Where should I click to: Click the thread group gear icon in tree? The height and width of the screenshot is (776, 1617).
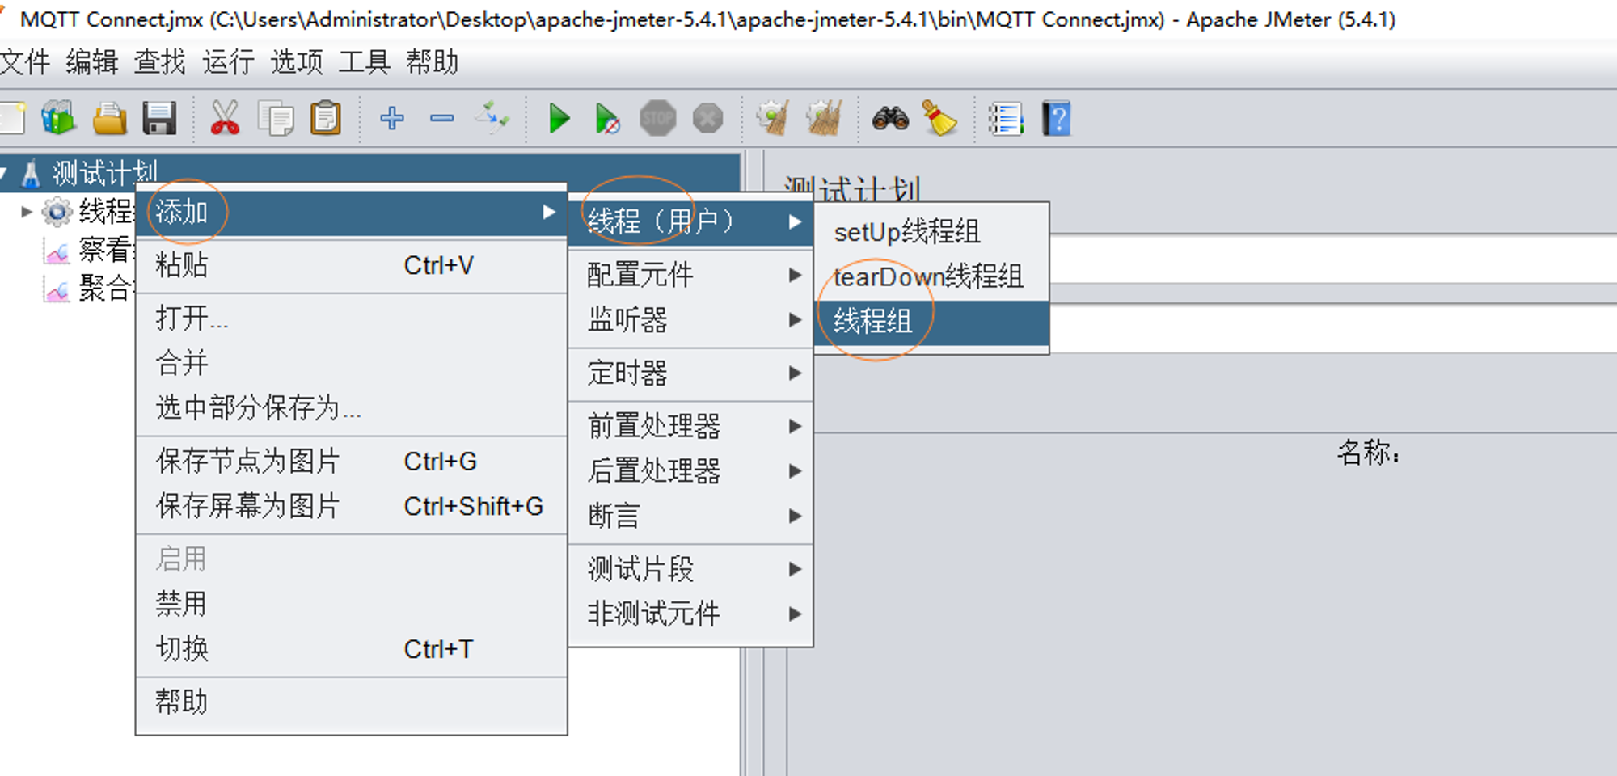57,212
